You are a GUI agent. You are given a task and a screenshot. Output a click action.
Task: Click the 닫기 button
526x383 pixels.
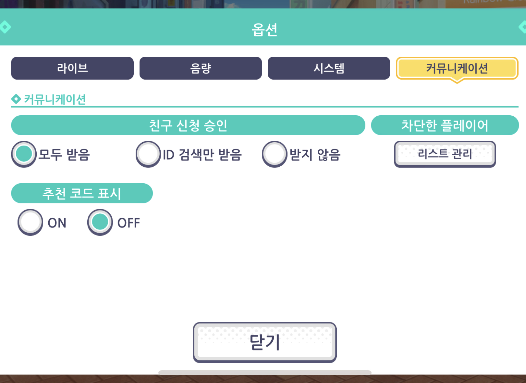(x=264, y=342)
